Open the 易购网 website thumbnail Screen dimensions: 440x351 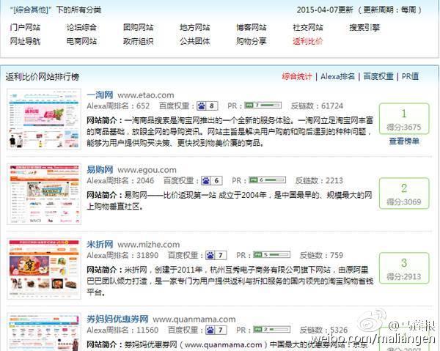coord(44,194)
